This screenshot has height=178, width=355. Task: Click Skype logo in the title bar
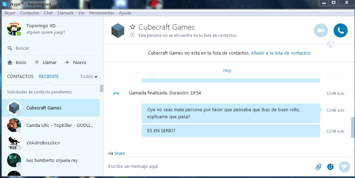point(5,4)
